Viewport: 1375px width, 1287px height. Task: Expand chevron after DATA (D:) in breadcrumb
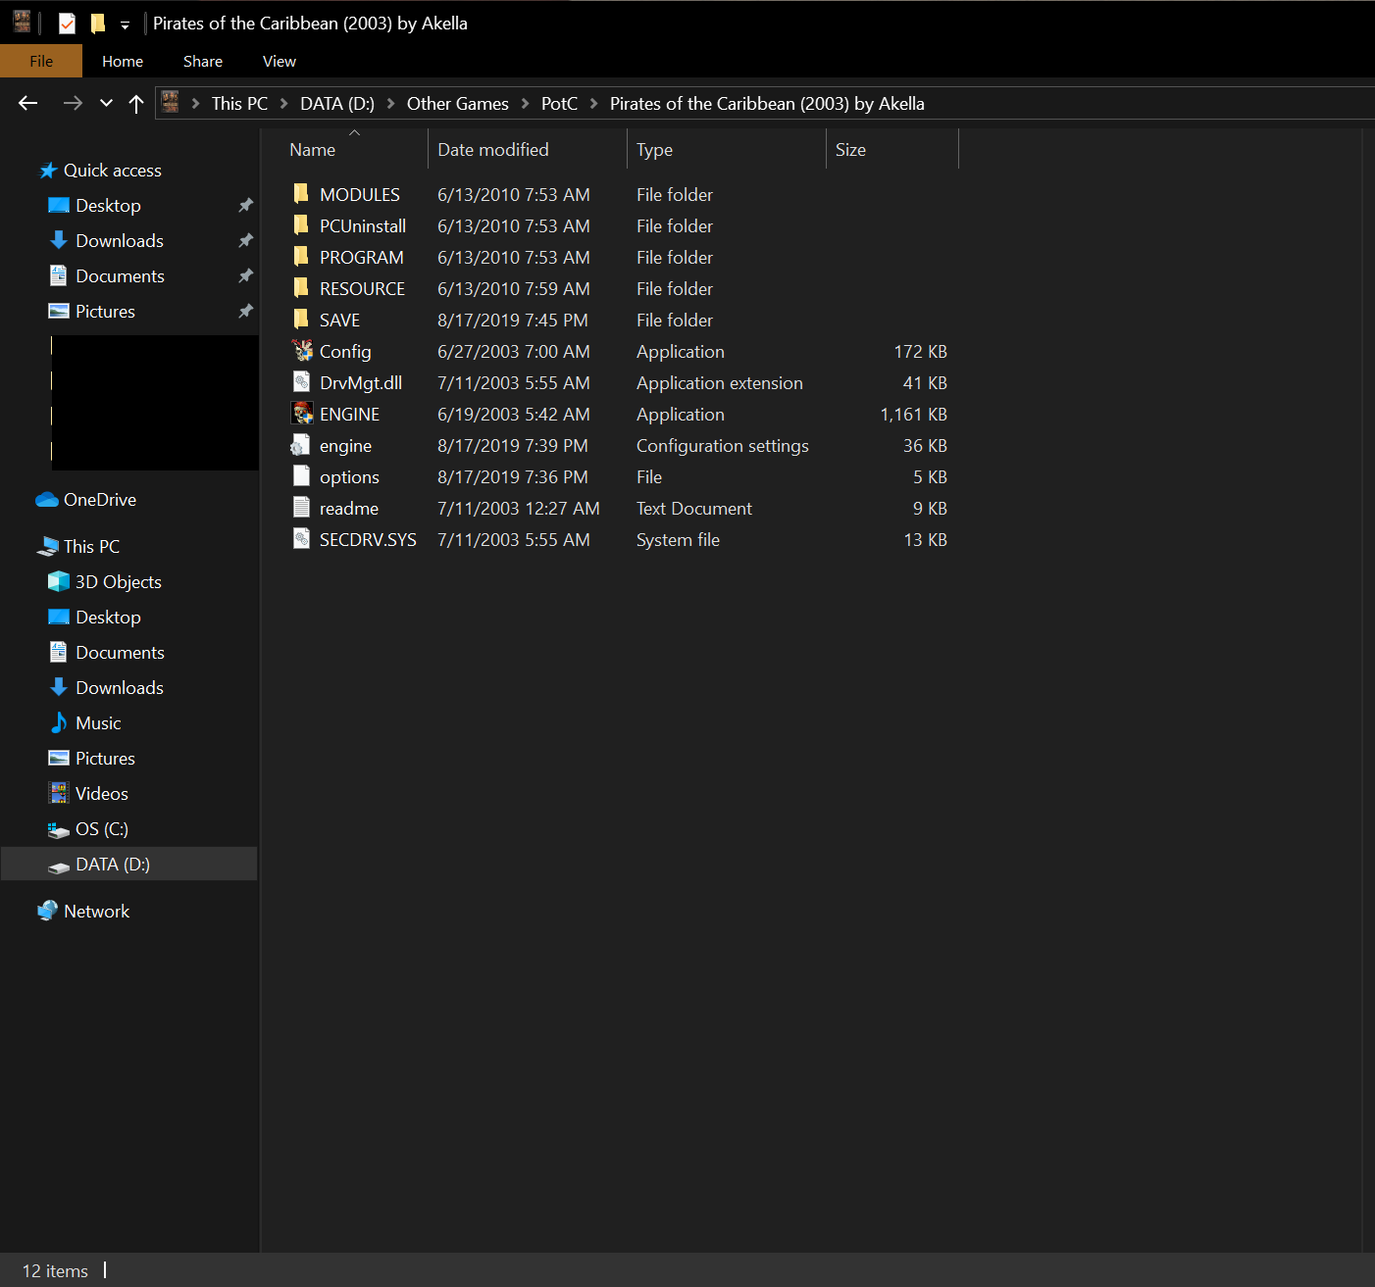coord(391,103)
